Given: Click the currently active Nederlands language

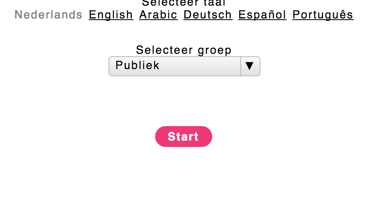Looking at the screenshot, I should click(49, 15).
